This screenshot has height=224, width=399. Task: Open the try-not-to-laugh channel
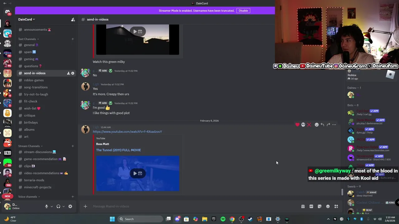pos(46,94)
